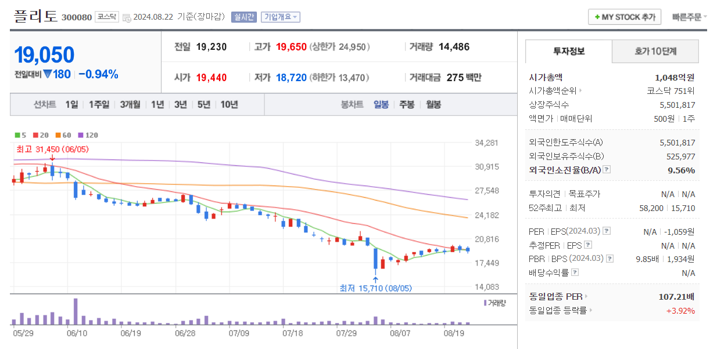Click the MY STOCK 추가 button
The image size is (717, 349).
[x=624, y=17]
